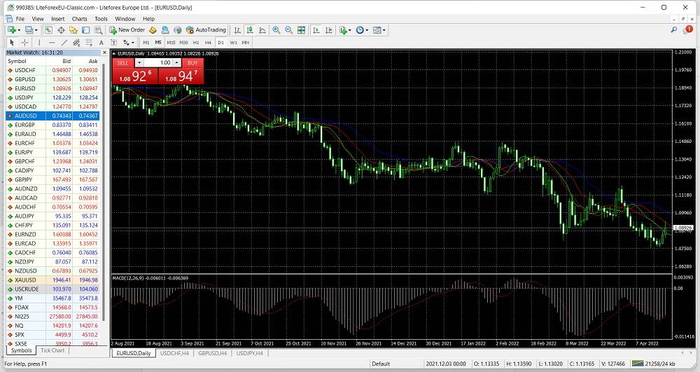This screenshot has width=700, height=372.
Task: Switch timeframe to W1
Action: tap(233, 43)
